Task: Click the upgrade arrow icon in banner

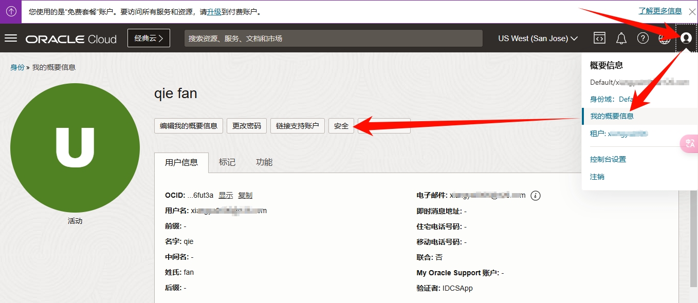Action: 11,11
